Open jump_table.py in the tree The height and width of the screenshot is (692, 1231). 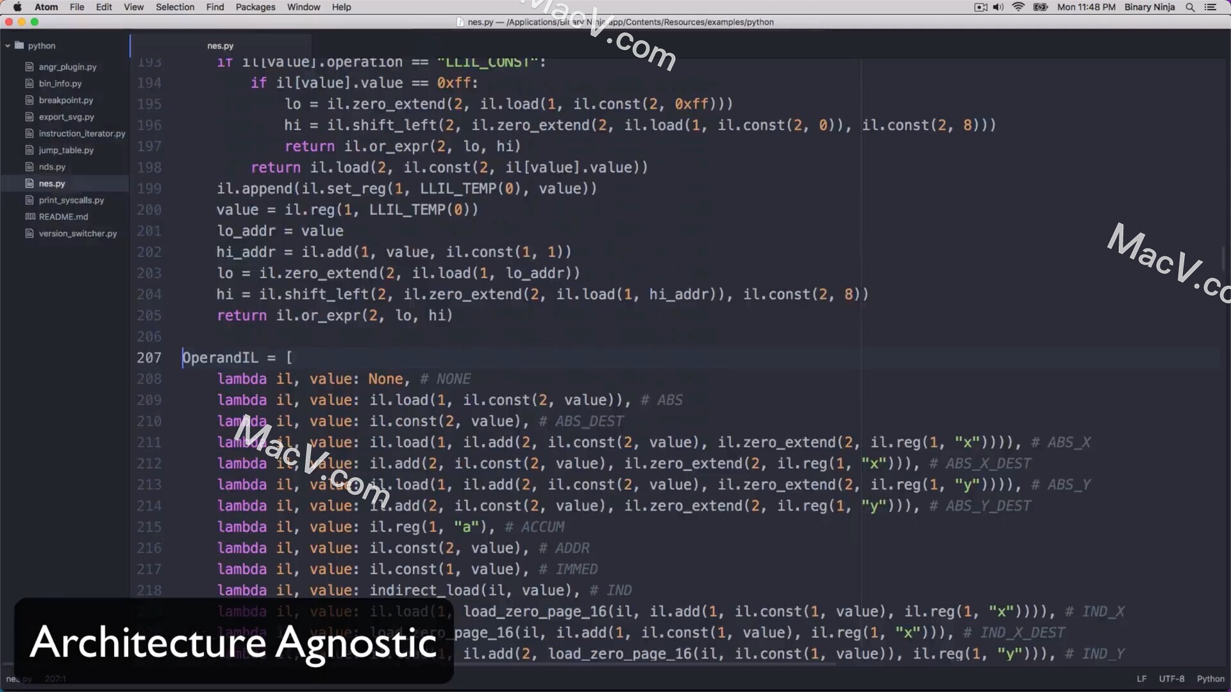coord(66,150)
